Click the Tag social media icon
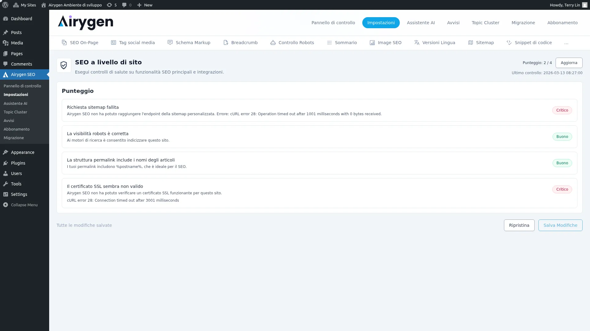 coord(113,43)
